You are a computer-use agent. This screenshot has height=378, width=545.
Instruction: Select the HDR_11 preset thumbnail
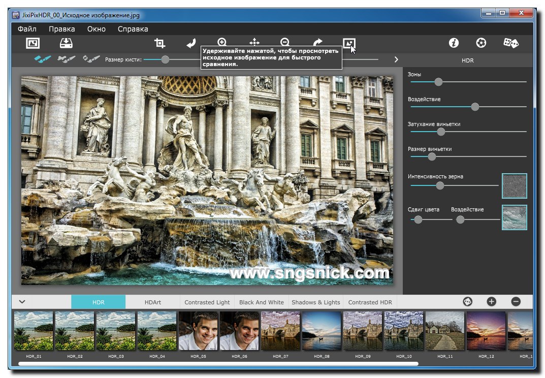[x=445, y=331]
